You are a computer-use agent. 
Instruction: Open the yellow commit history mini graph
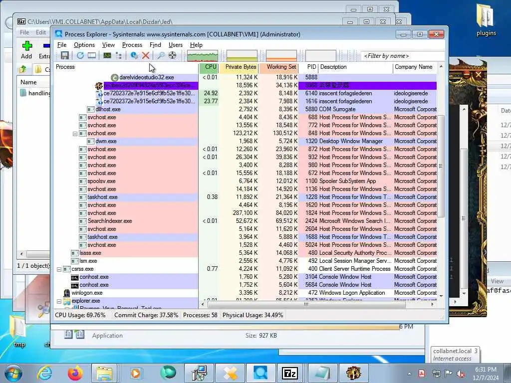[x=242, y=56]
